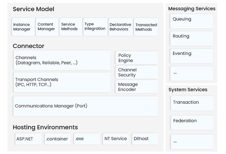This screenshot has width=226, height=154.
Task: Click the Channels (Datagram, Reliable, Peer) box
Action: tap(62, 60)
